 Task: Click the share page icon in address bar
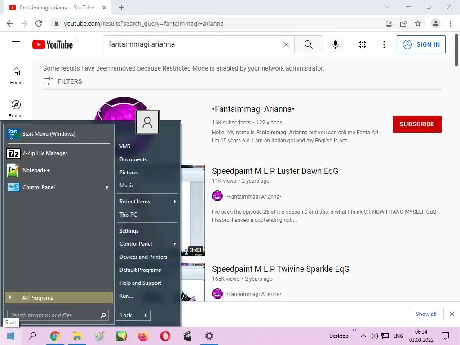(x=403, y=23)
